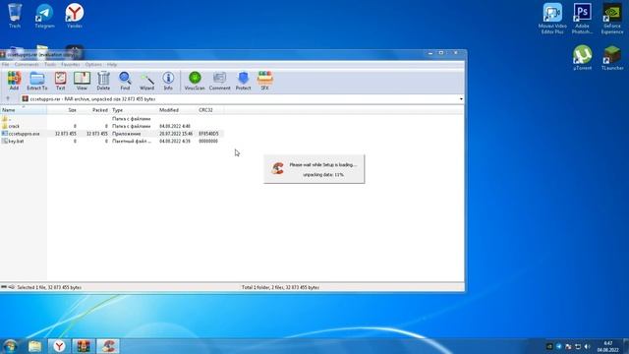
Task: Click the taskbar clock and date
Action: coord(608,347)
